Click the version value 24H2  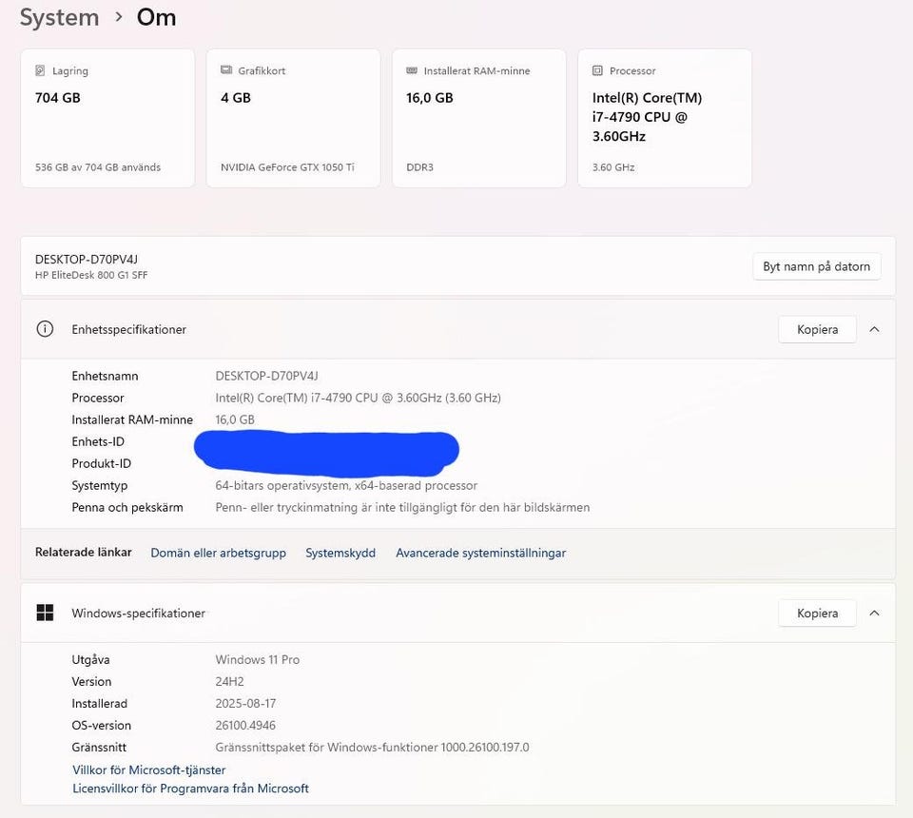coord(229,681)
